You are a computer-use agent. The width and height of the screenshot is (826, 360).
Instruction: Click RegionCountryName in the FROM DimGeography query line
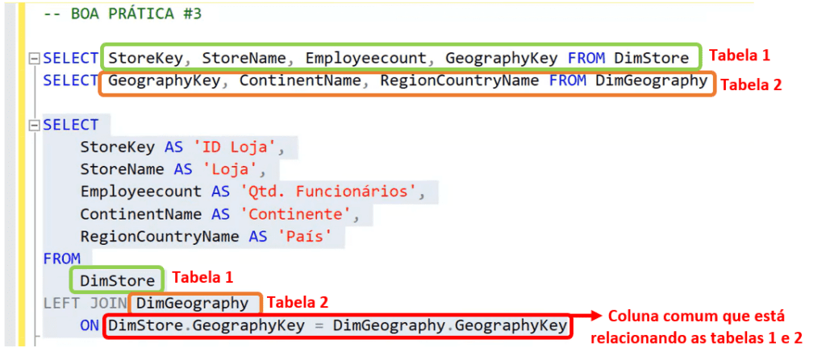[460, 81]
